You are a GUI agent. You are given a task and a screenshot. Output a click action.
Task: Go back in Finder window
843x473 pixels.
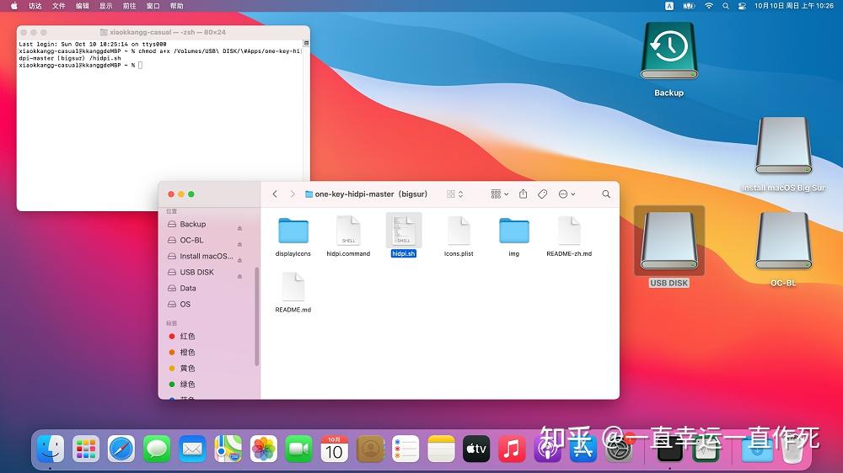coord(275,194)
